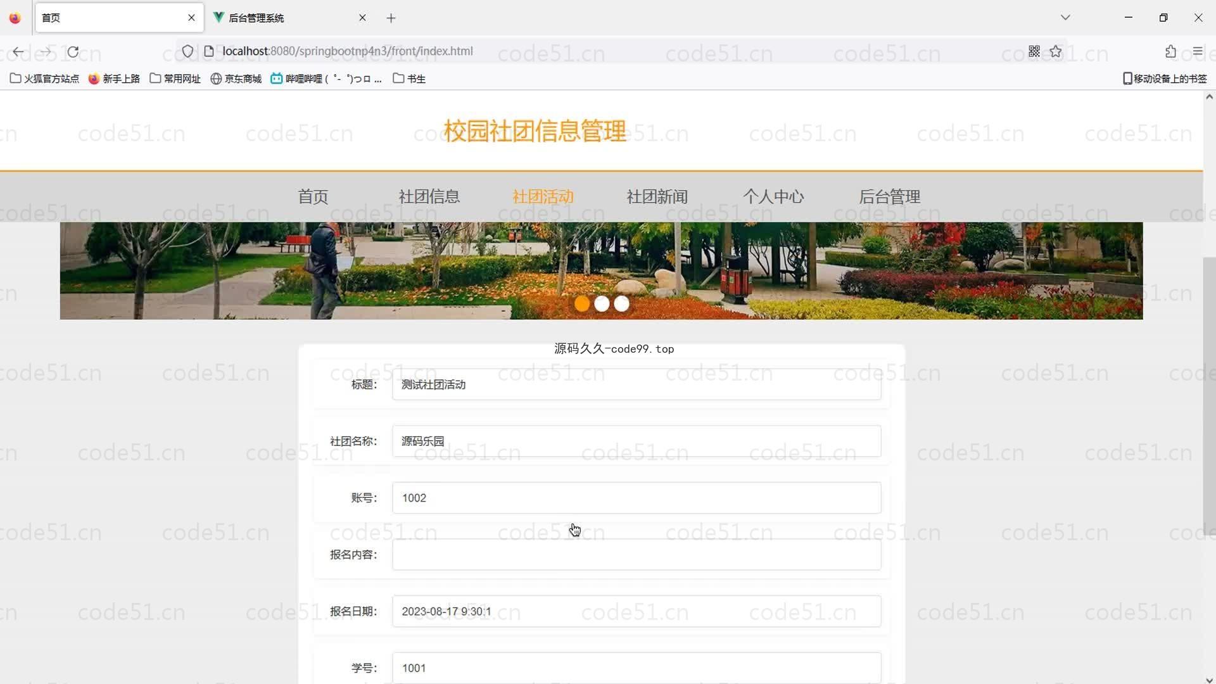
Task: Close the 首页 tab
Action: pyautogui.click(x=191, y=18)
